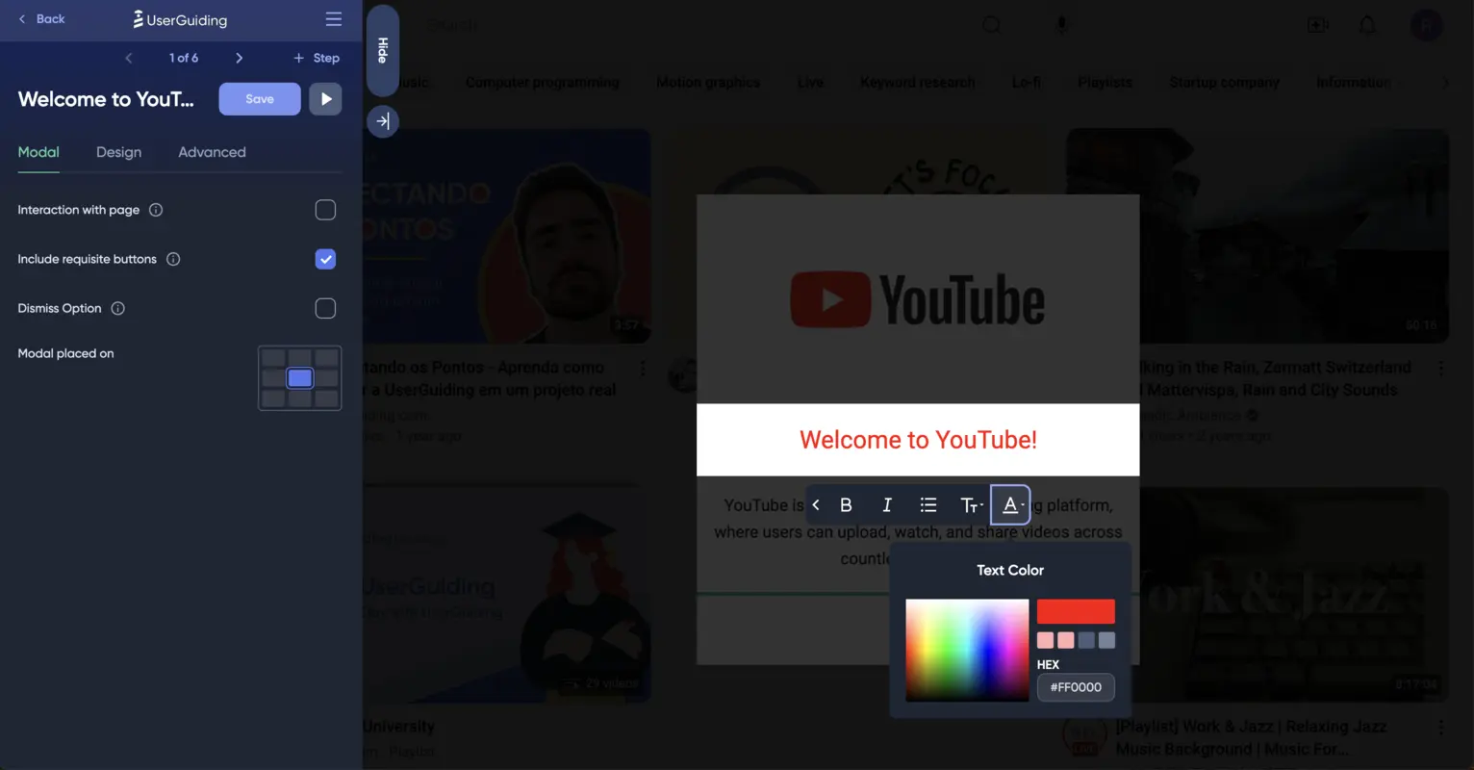Place modal at top-left grid cell
This screenshot has height=770, width=1474.
tap(273, 358)
